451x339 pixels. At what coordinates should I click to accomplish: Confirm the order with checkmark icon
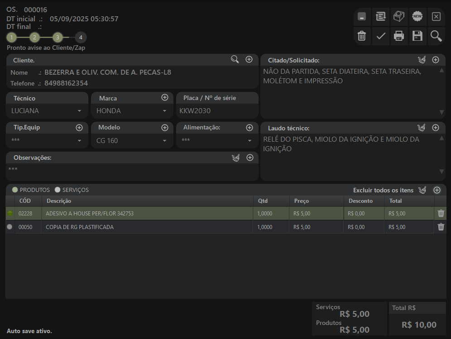pyautogui.click(x=381, y=36)
